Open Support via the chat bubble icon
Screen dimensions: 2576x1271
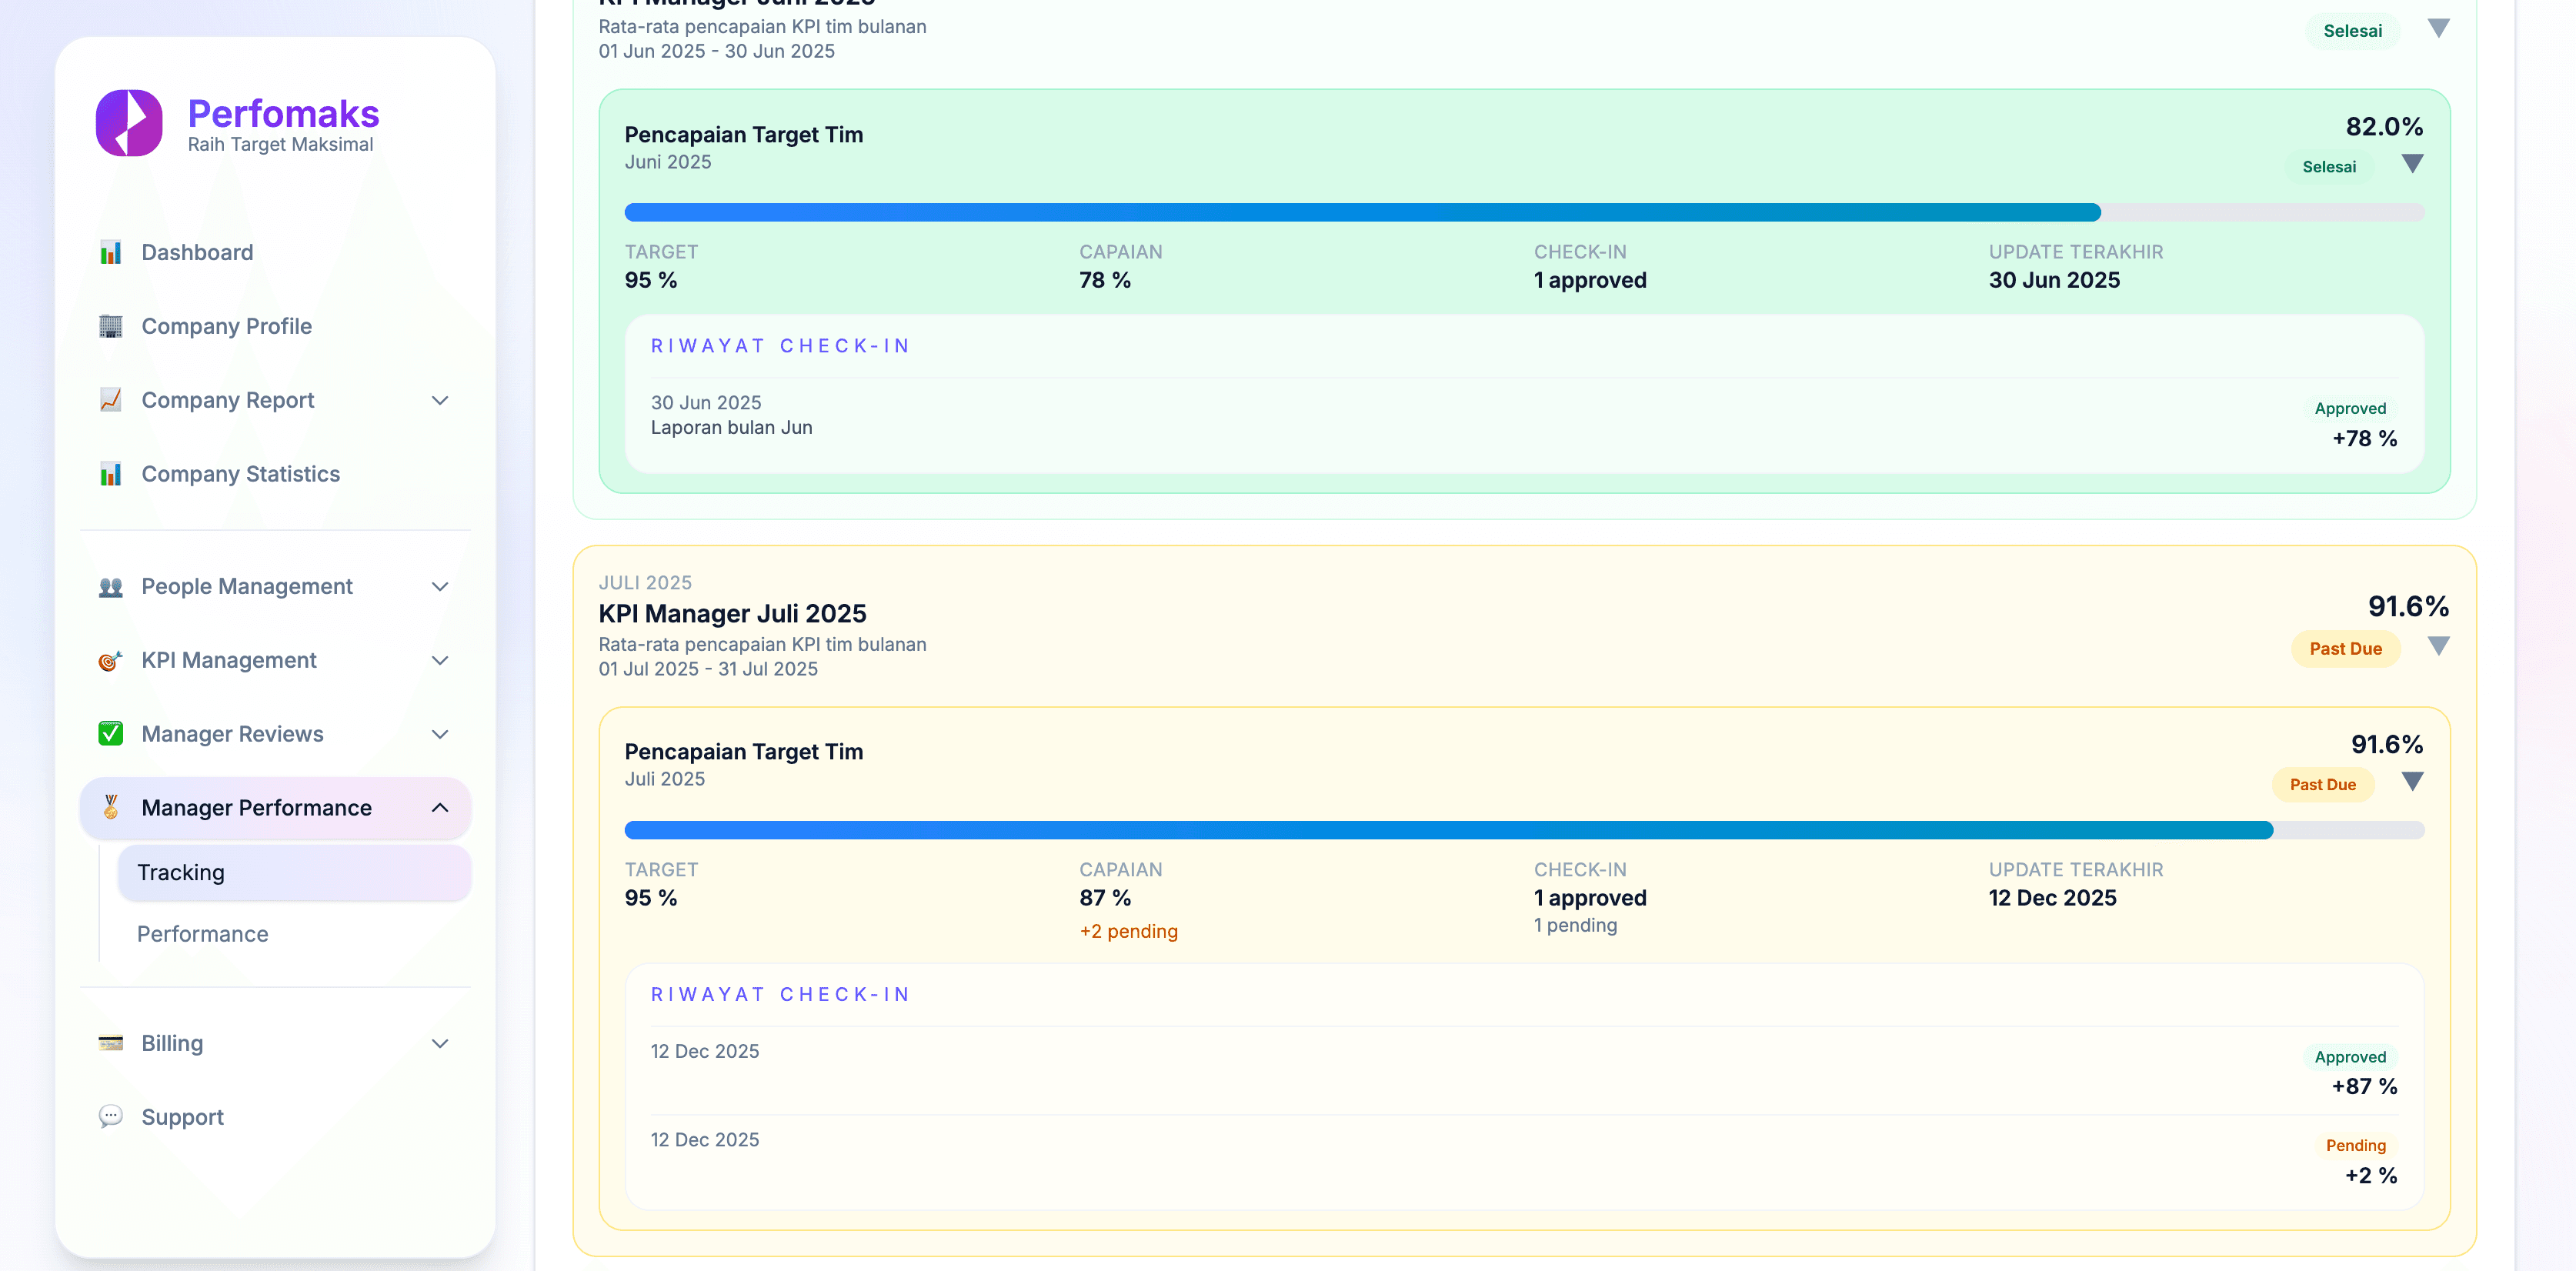tap(110, 1116)
